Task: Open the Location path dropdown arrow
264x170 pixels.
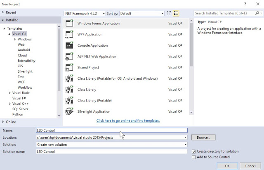Action: tap(185, 137)
